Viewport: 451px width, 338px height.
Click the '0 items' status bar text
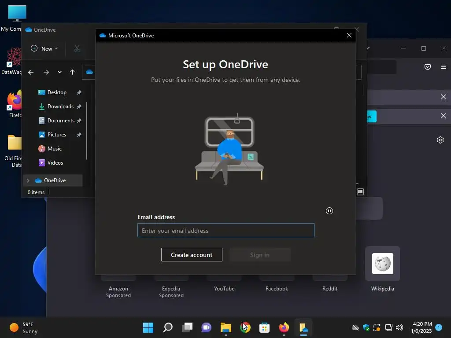[x=36, y=192]
